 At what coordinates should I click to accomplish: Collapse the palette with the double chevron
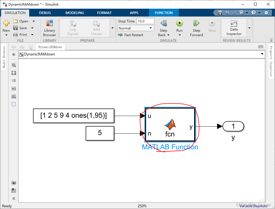(14, 199)
